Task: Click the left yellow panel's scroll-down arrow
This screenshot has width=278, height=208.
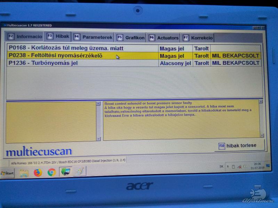Action: (98, 139)
